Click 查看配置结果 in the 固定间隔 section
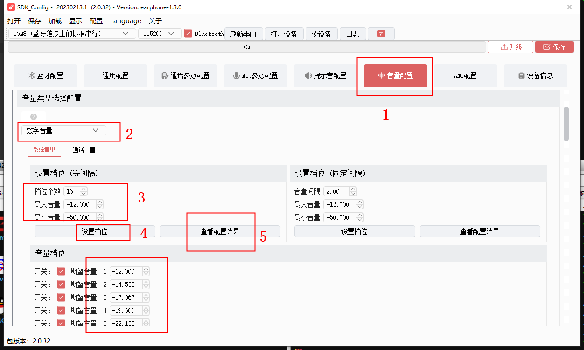 click(480, 231)
